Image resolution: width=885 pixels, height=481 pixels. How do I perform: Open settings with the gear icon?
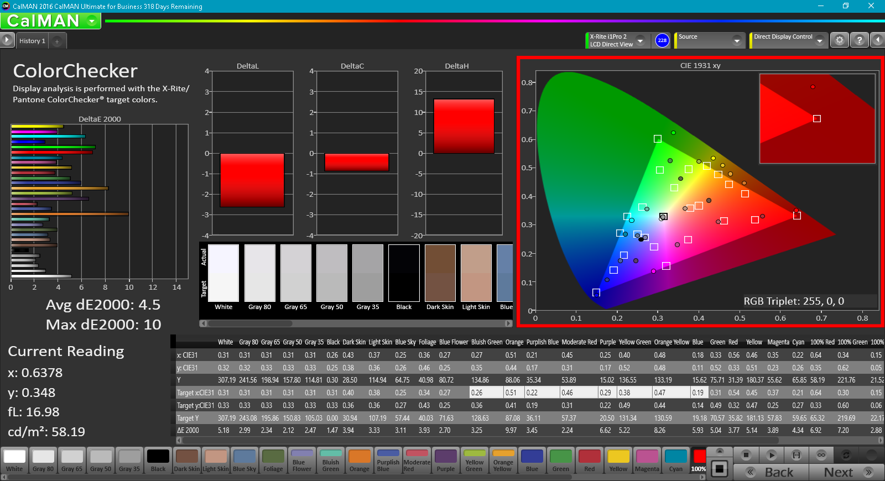840,40
